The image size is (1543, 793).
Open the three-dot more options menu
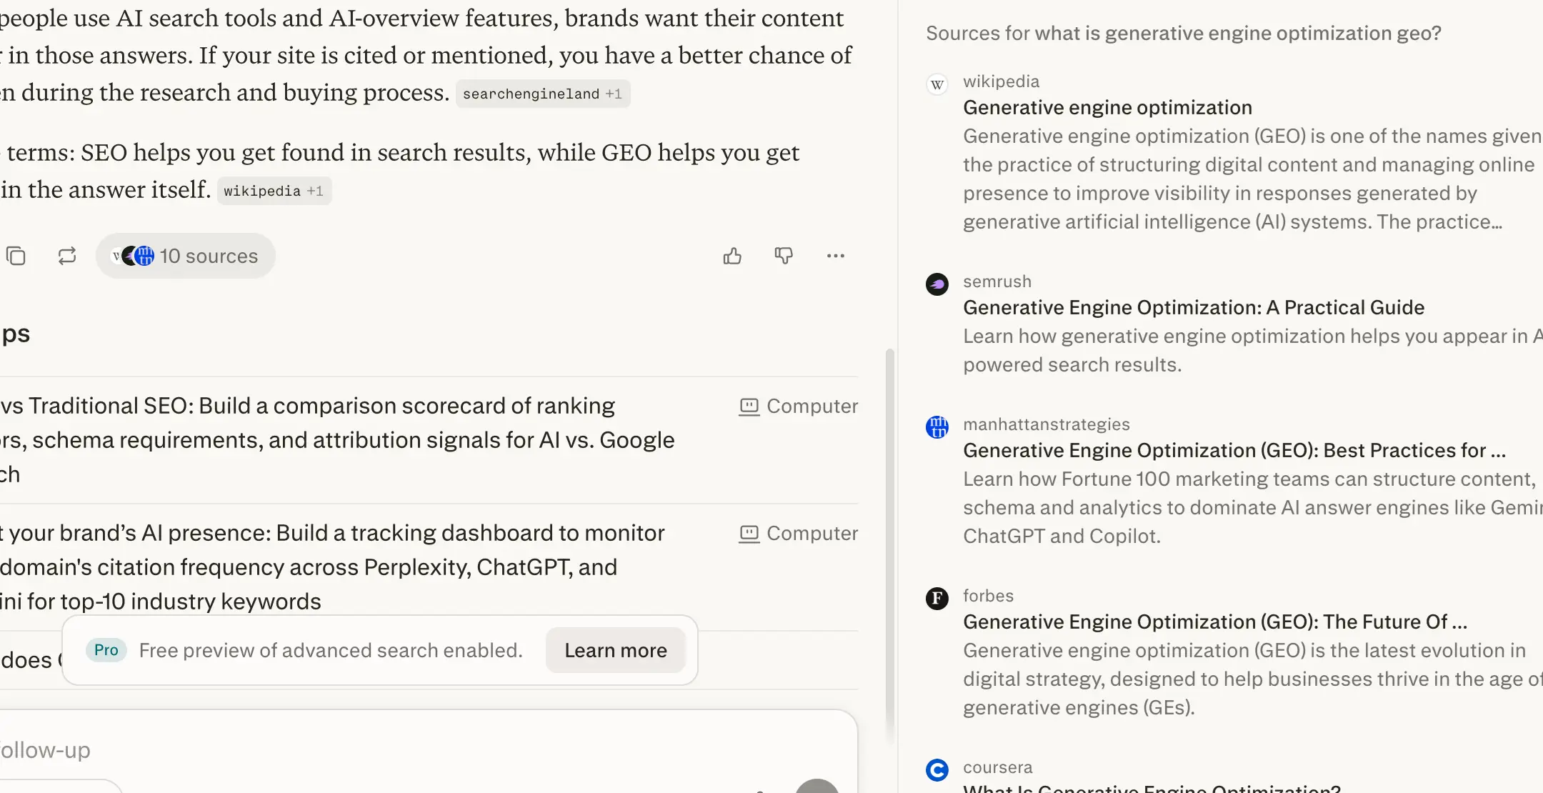(x=835, y=256)
